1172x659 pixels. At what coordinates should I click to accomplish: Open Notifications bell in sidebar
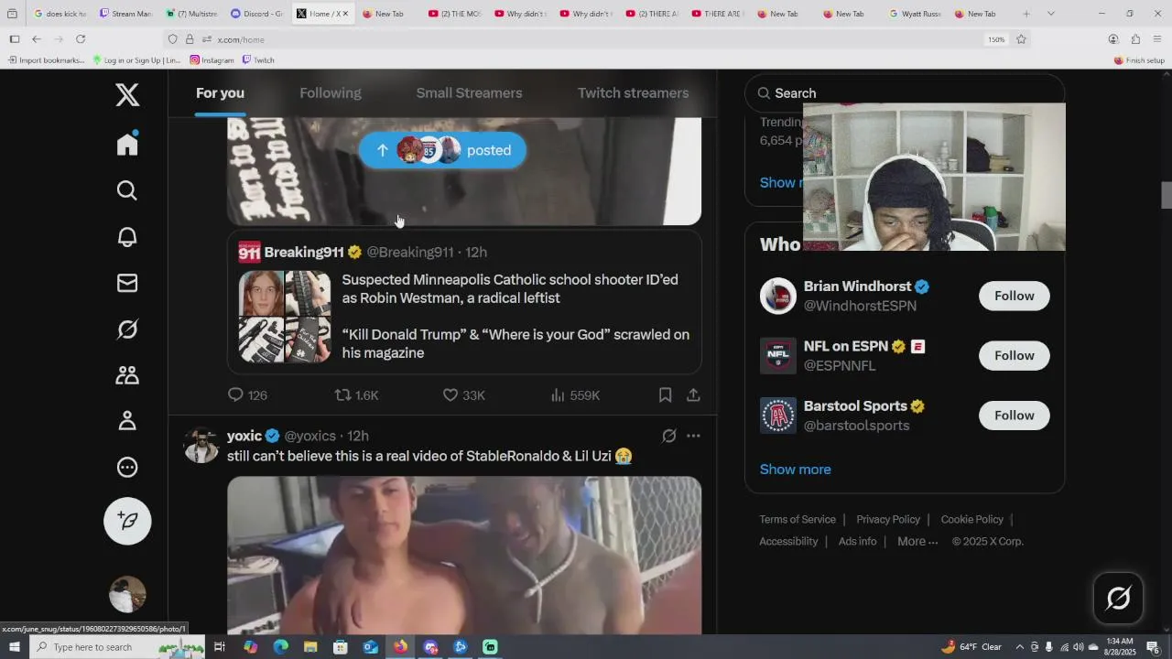(x=127, y=237)
